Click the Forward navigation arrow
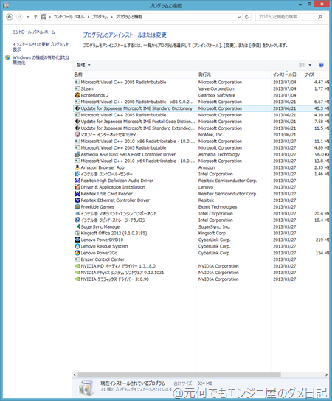 pyautogui.click(x=19, y=17)
